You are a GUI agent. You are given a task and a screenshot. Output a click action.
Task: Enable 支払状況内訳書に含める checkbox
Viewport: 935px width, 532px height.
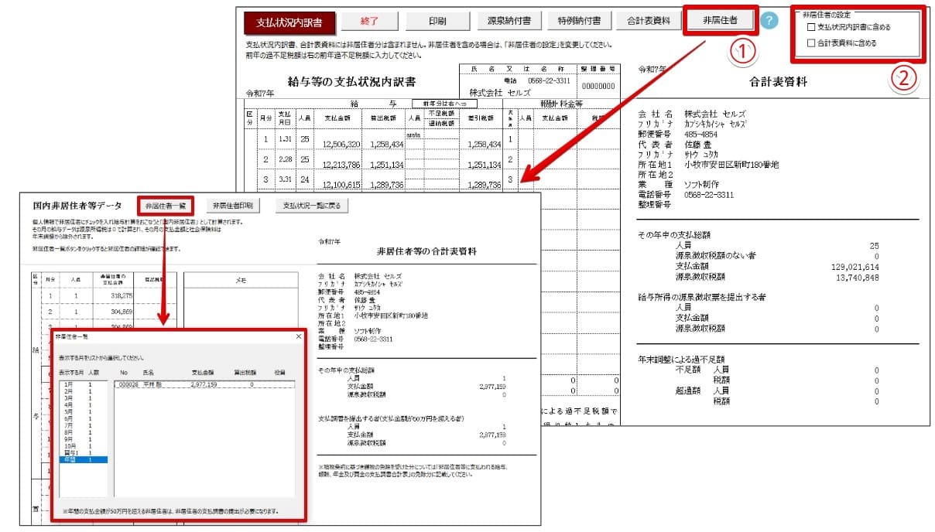pos(813,26)
